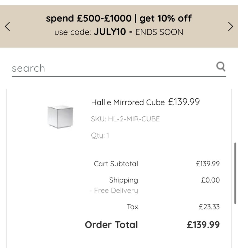This screenshot has height=248, width=238.
Task: Click the Hallie Mirrored Cube product name
Action: (x=128, y=102)
